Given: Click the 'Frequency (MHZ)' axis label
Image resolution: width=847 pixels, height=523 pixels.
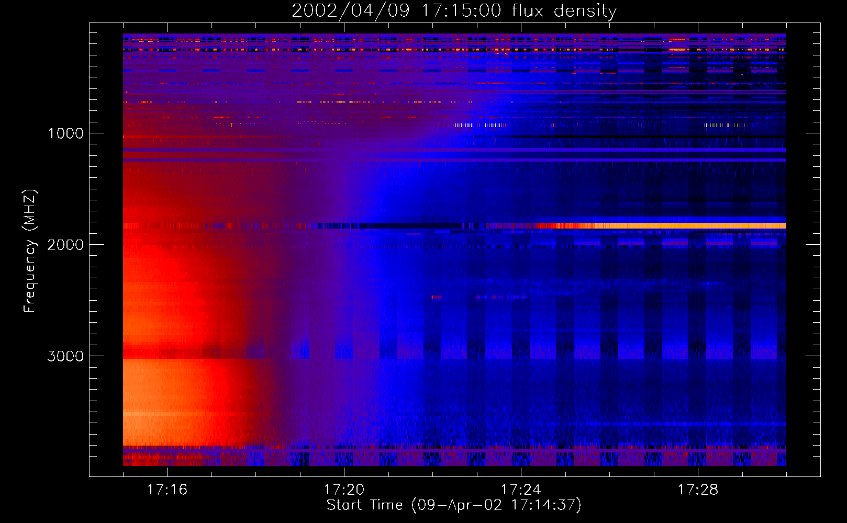Looking at the screenshot, I should pos(30,251).
